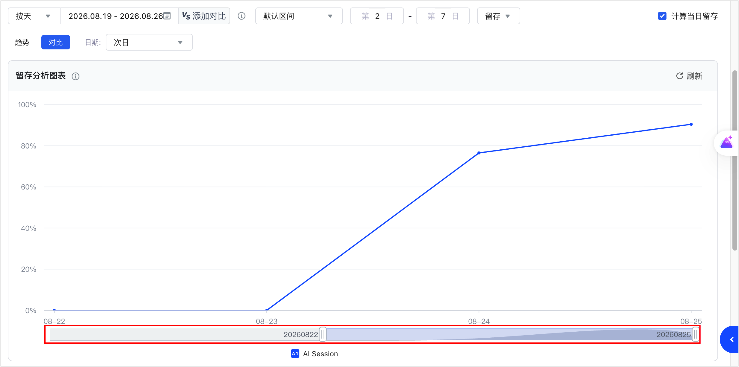The image size is (739, 367).
Task: Click the 08-25 data point on chart
Action: click(691, 124)
